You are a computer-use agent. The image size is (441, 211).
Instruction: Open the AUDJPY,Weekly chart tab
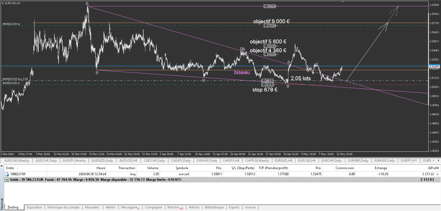coord(74,160)
